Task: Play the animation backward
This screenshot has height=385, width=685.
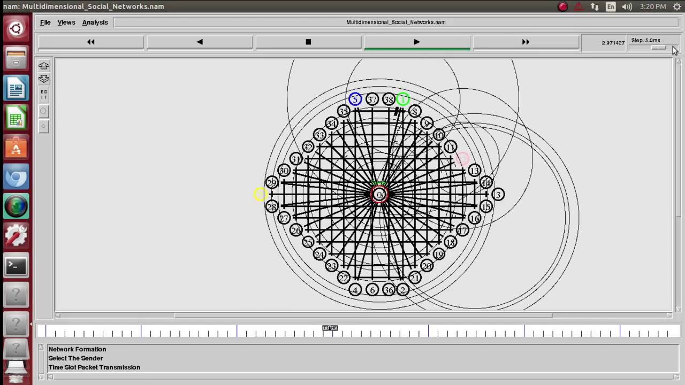Action: click(x=200, y=42)
